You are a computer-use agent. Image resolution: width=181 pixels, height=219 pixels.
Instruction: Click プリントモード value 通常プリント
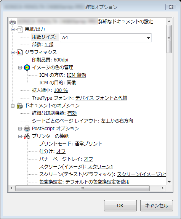[x=88, y=144]
